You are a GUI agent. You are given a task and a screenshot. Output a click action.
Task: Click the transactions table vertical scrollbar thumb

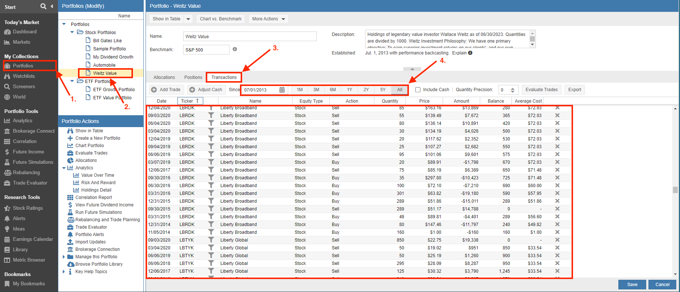675,190
